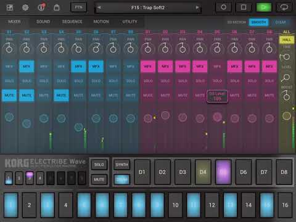Switch to the SOUND tab
This screenshot has height=222, width=296.
[43, 22]
